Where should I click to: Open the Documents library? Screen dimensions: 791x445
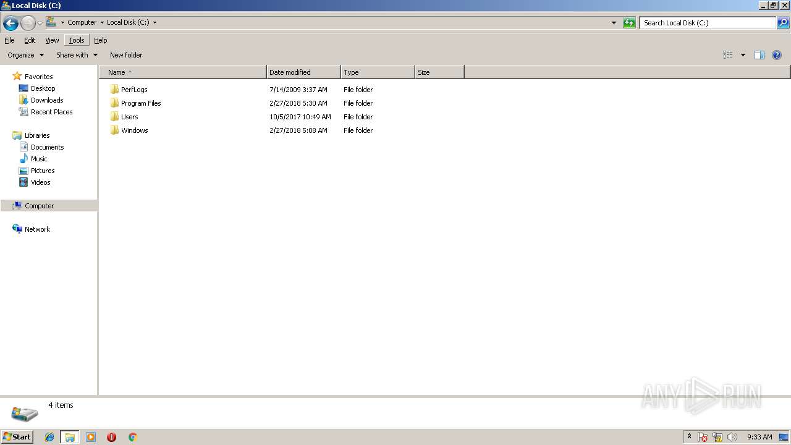47,147
